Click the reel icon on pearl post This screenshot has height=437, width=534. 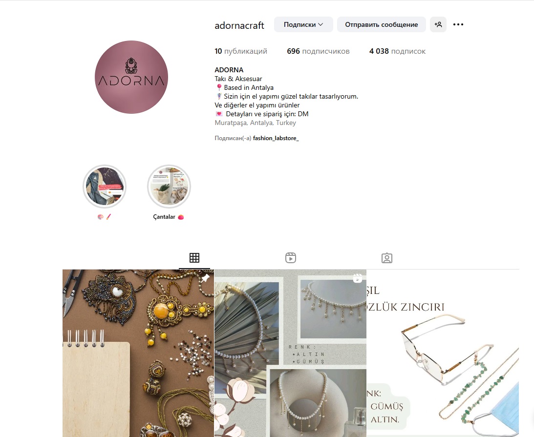tap(357, 278)
